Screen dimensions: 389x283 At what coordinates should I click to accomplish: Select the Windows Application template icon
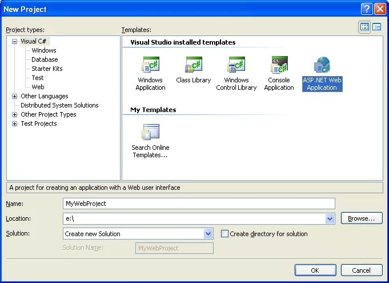(150, 65)
